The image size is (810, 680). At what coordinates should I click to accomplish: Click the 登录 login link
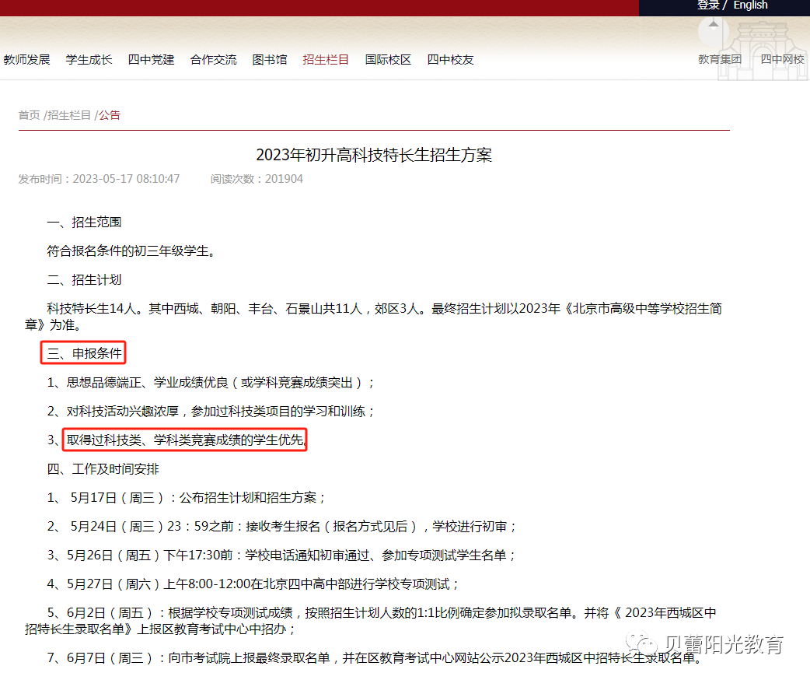(x=708, y=5)
